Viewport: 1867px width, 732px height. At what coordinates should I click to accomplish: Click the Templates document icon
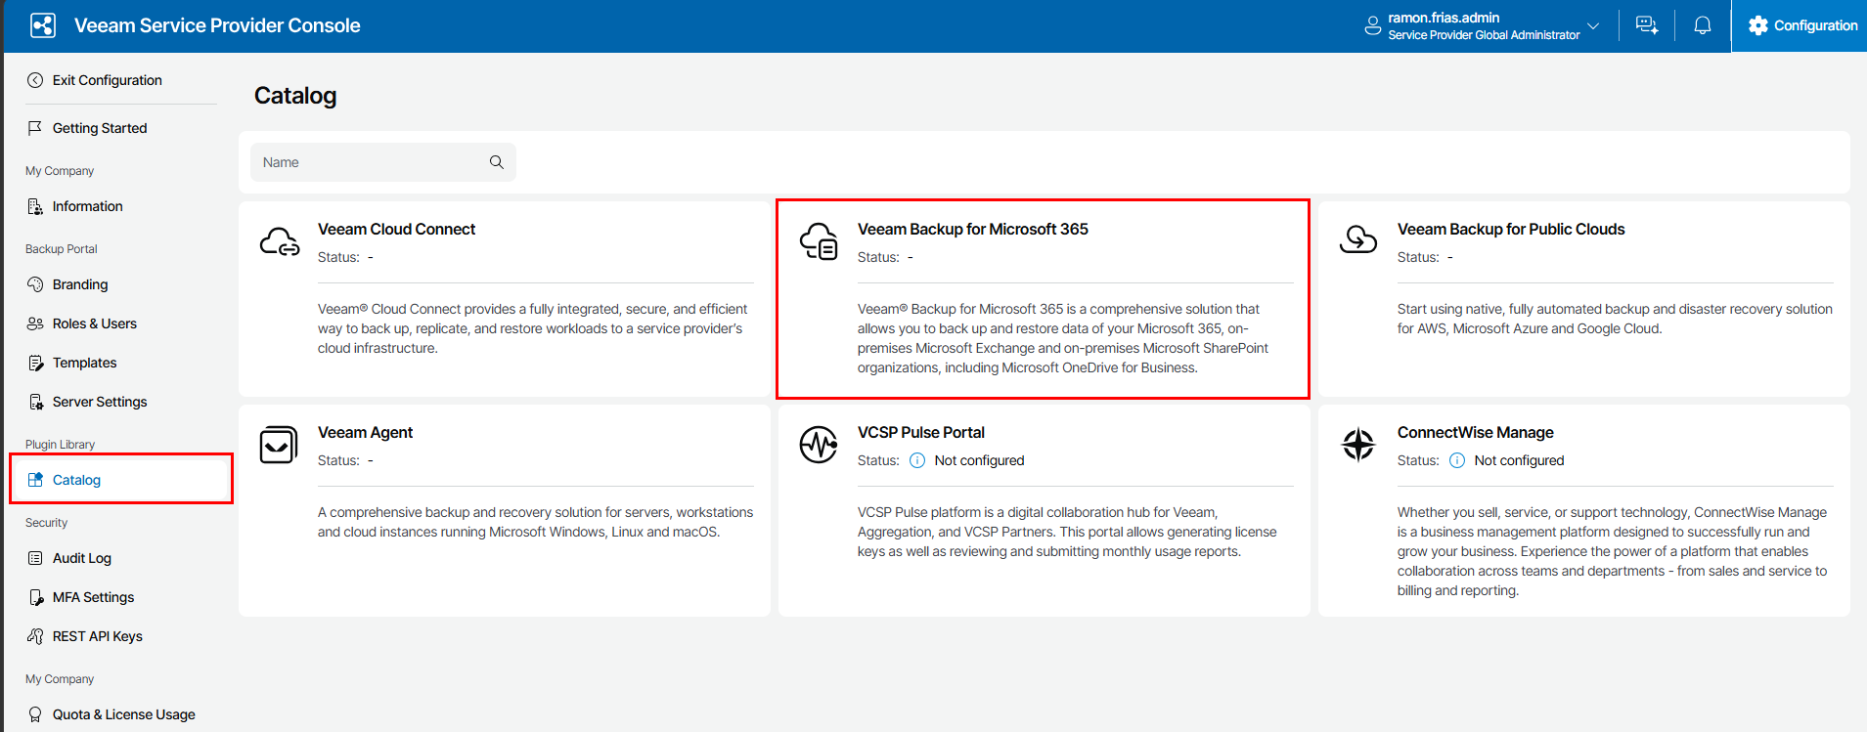click(35, 363)
